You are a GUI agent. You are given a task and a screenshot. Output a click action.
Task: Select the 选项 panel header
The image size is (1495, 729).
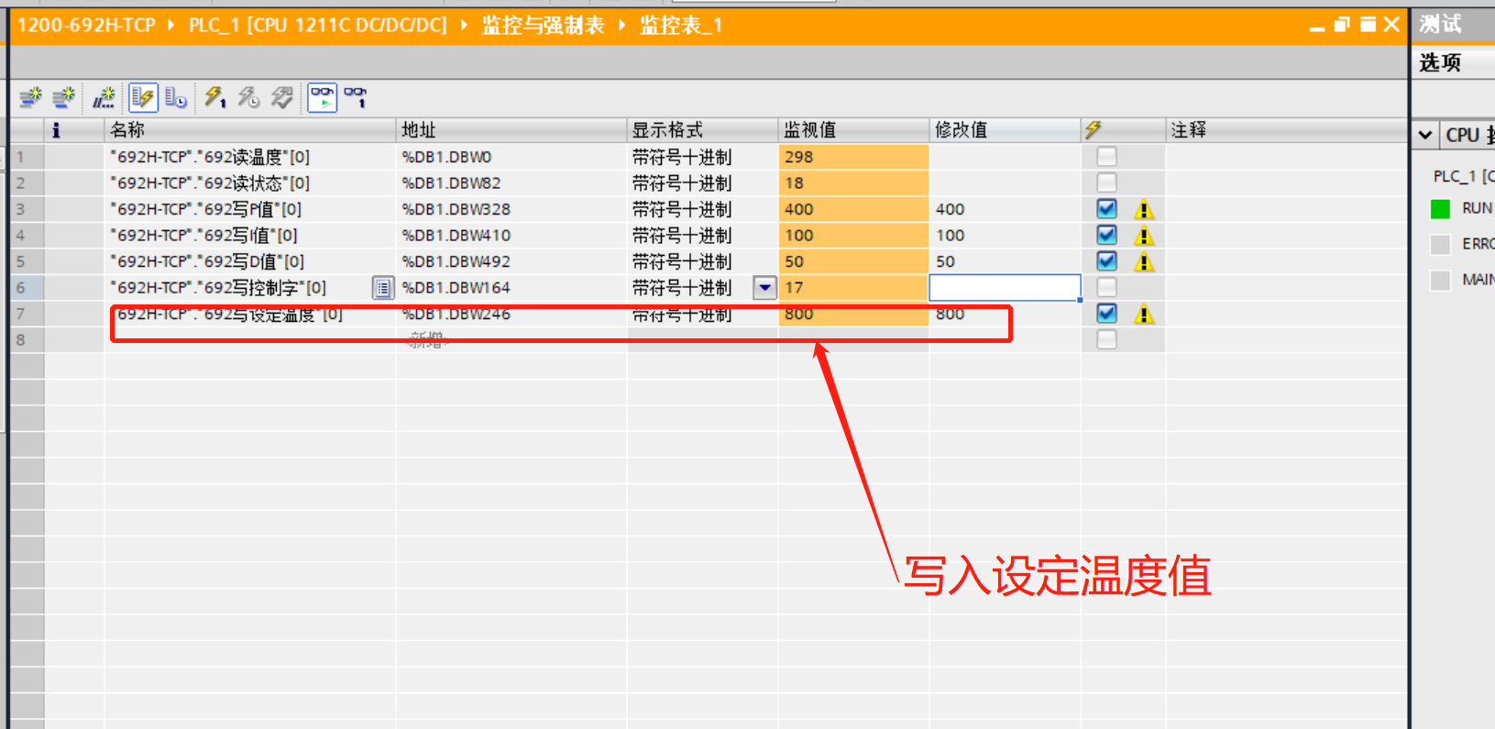(1440, 62)
